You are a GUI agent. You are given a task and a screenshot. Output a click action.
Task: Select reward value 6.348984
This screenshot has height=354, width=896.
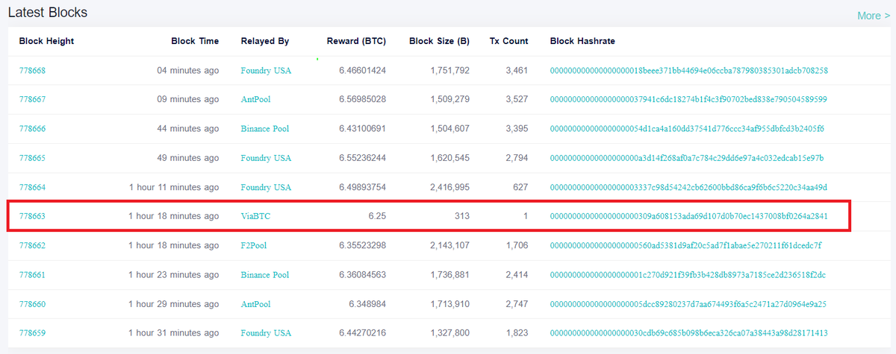tap(367, 304)
